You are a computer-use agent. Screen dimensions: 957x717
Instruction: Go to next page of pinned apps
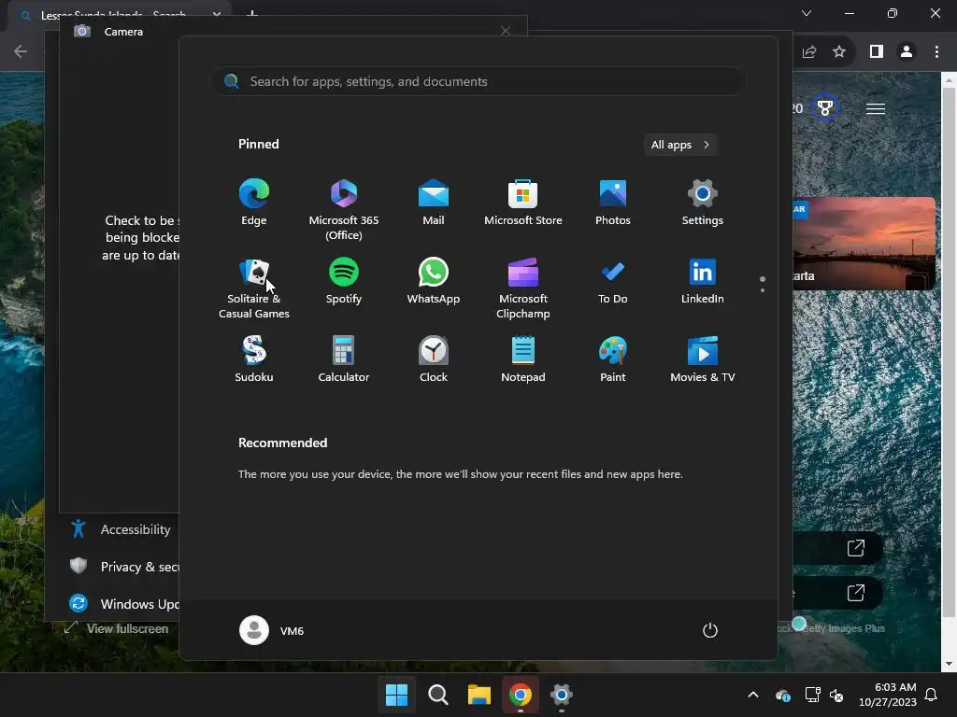(x=763, y=290)
